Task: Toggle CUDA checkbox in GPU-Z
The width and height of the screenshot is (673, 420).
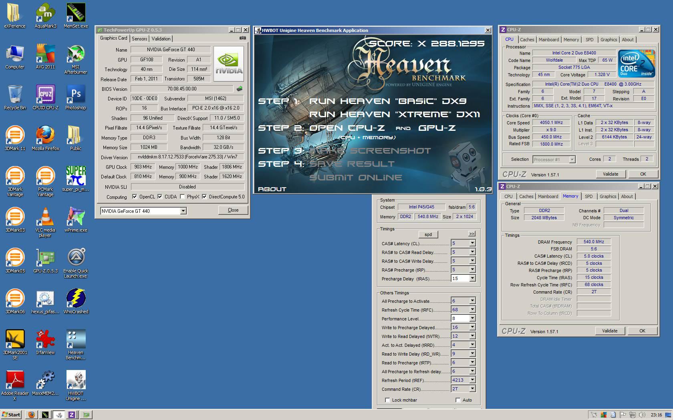Action: click(160, 197)
